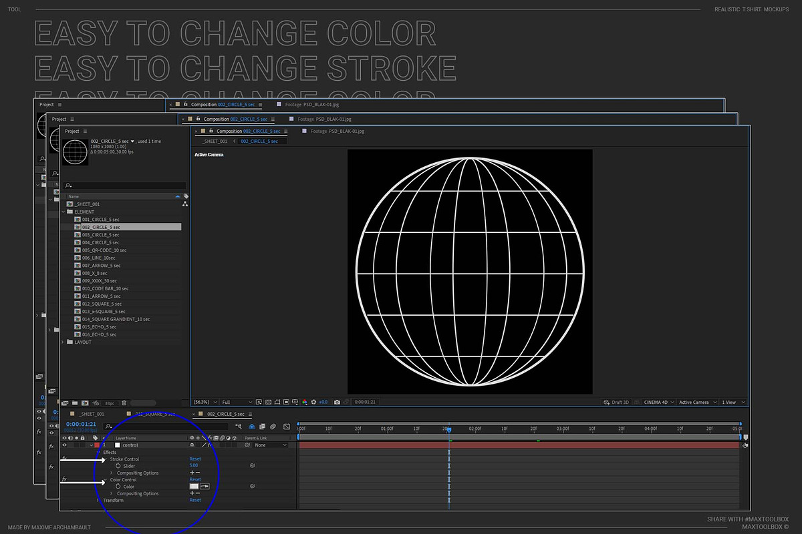Click the flowchart icon in Project panel
This screenshot has width=802, height=534.
[x=185, y=204]
